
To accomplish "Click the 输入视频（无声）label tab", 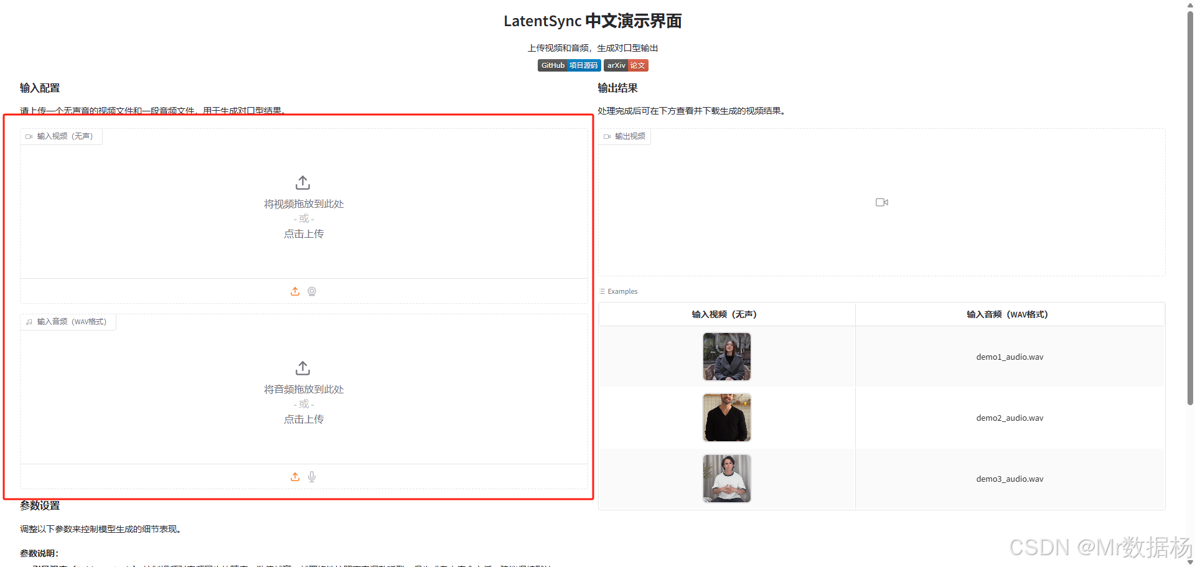I will point(61,136).
